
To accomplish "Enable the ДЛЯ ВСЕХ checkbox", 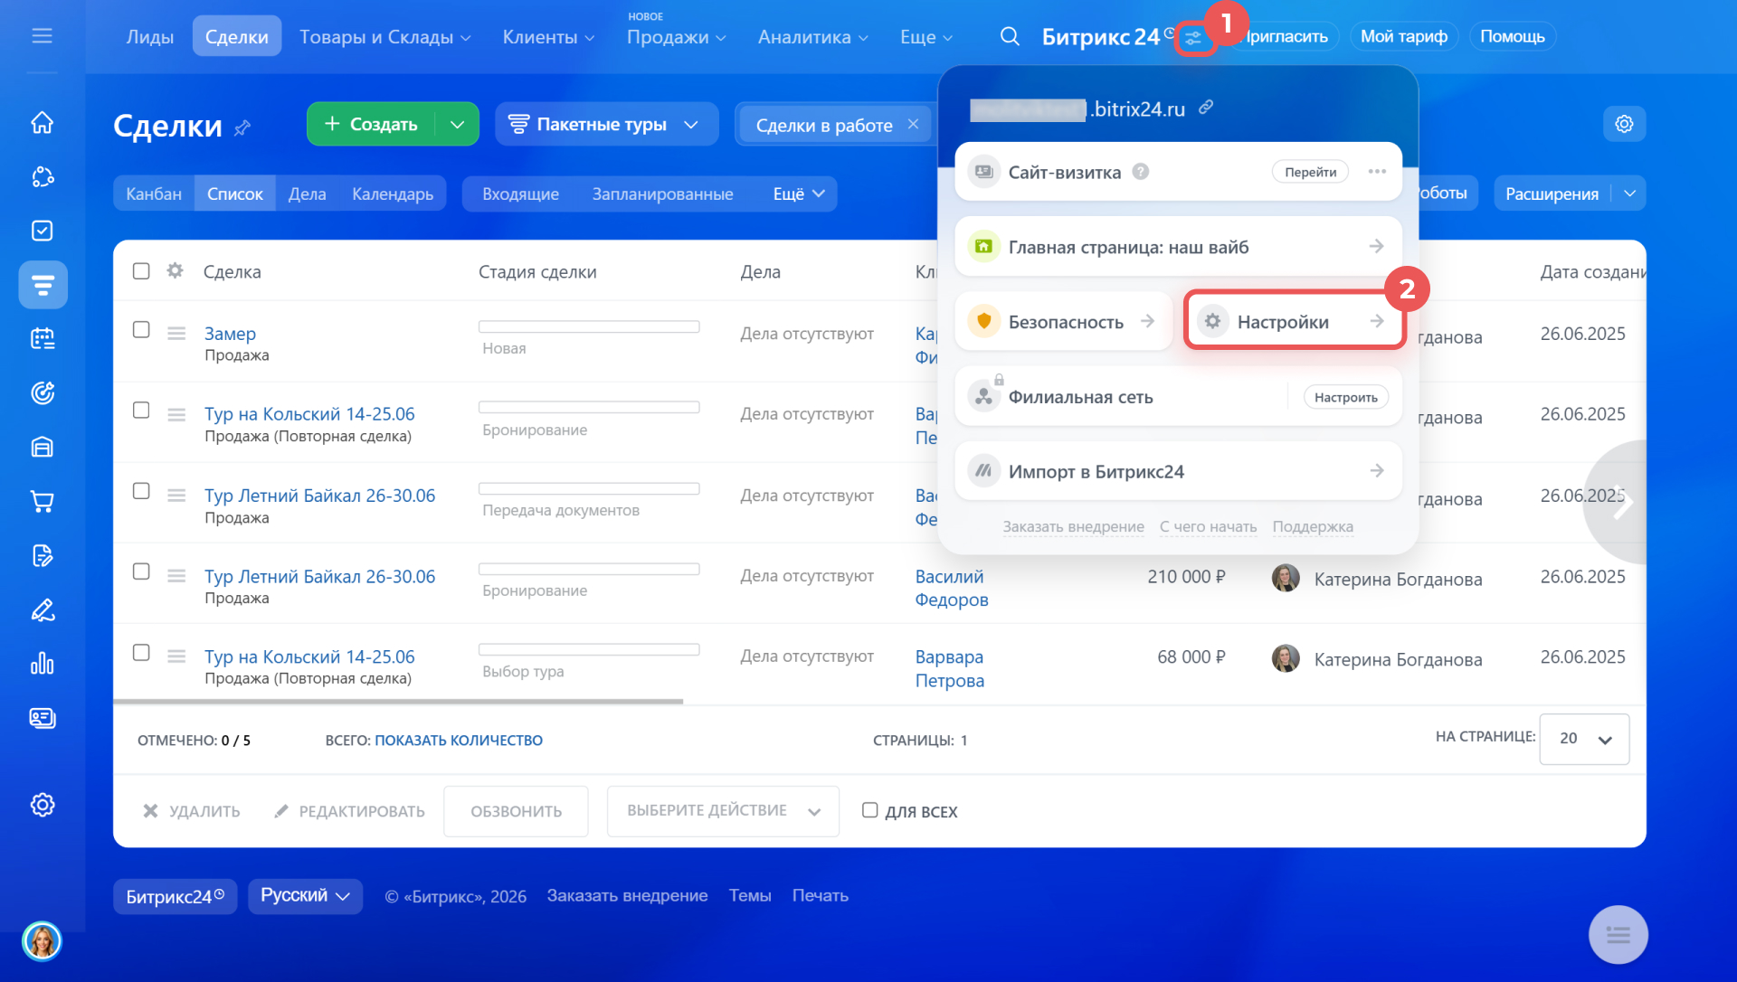I will click(x=869, y=810).
